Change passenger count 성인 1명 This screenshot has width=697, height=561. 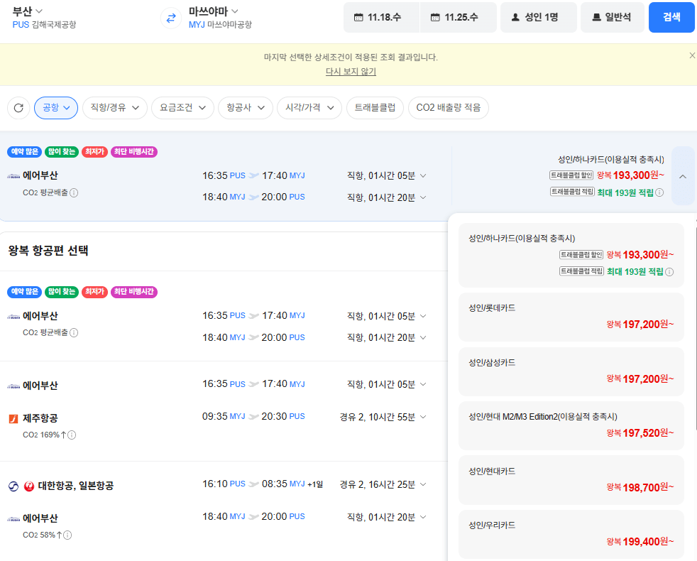(538, 17)
